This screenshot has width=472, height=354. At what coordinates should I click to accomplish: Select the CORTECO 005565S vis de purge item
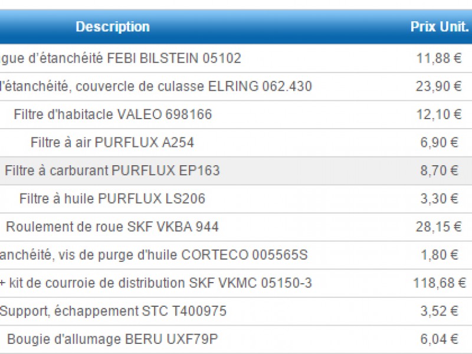click(x=153, y=255)
